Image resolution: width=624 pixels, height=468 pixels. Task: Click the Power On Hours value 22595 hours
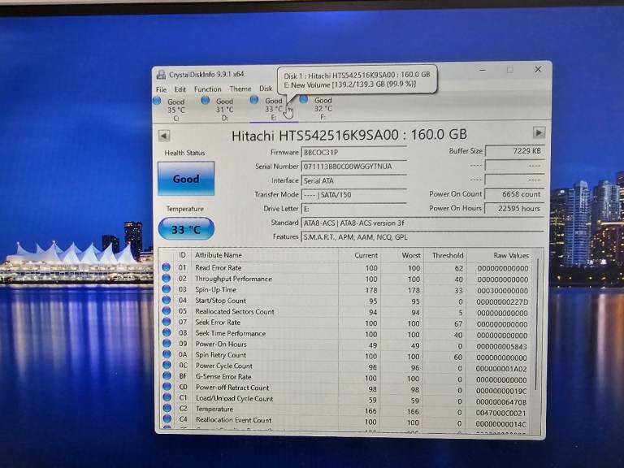514,208
